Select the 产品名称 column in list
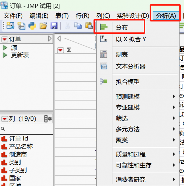 21,146
